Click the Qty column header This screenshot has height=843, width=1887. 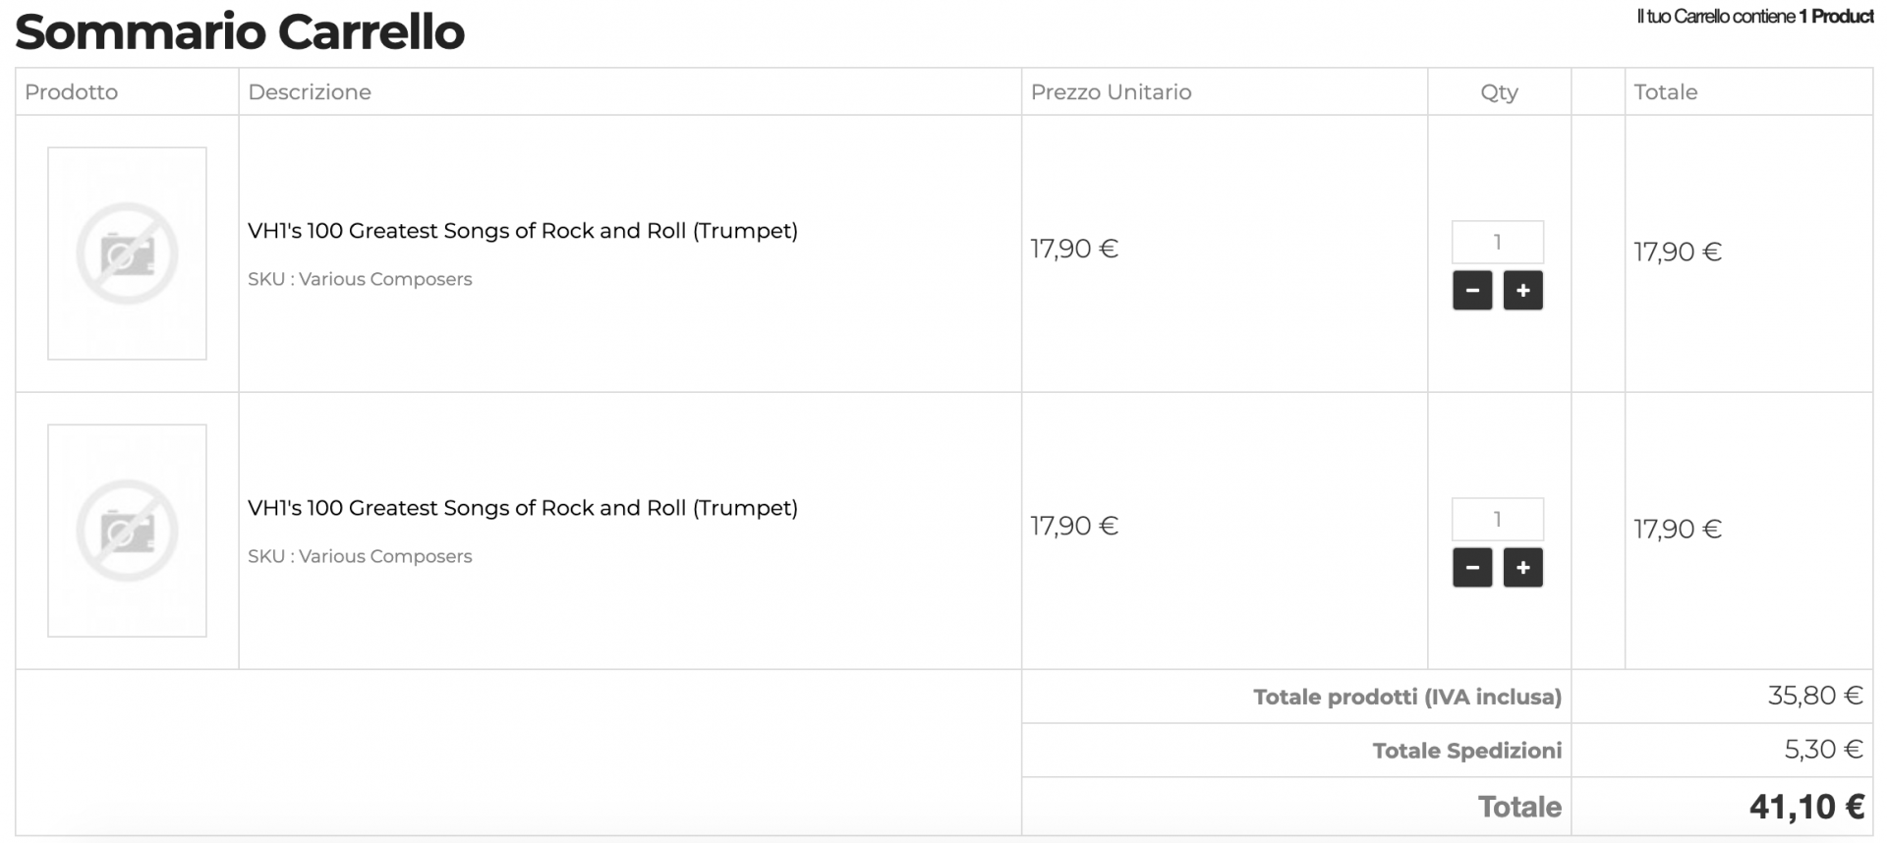click(1499, 92)
